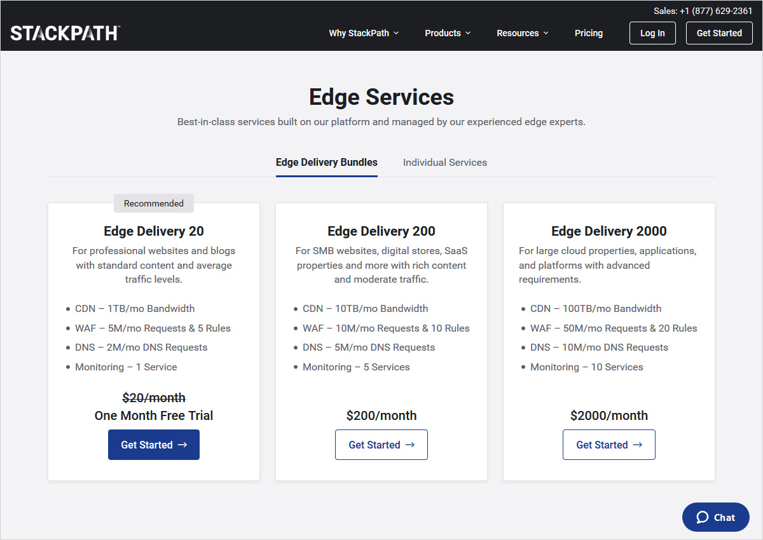Click arrow icon on Edge Delivery 20 button
Viewport: 763px width, 540px height.
182,445
